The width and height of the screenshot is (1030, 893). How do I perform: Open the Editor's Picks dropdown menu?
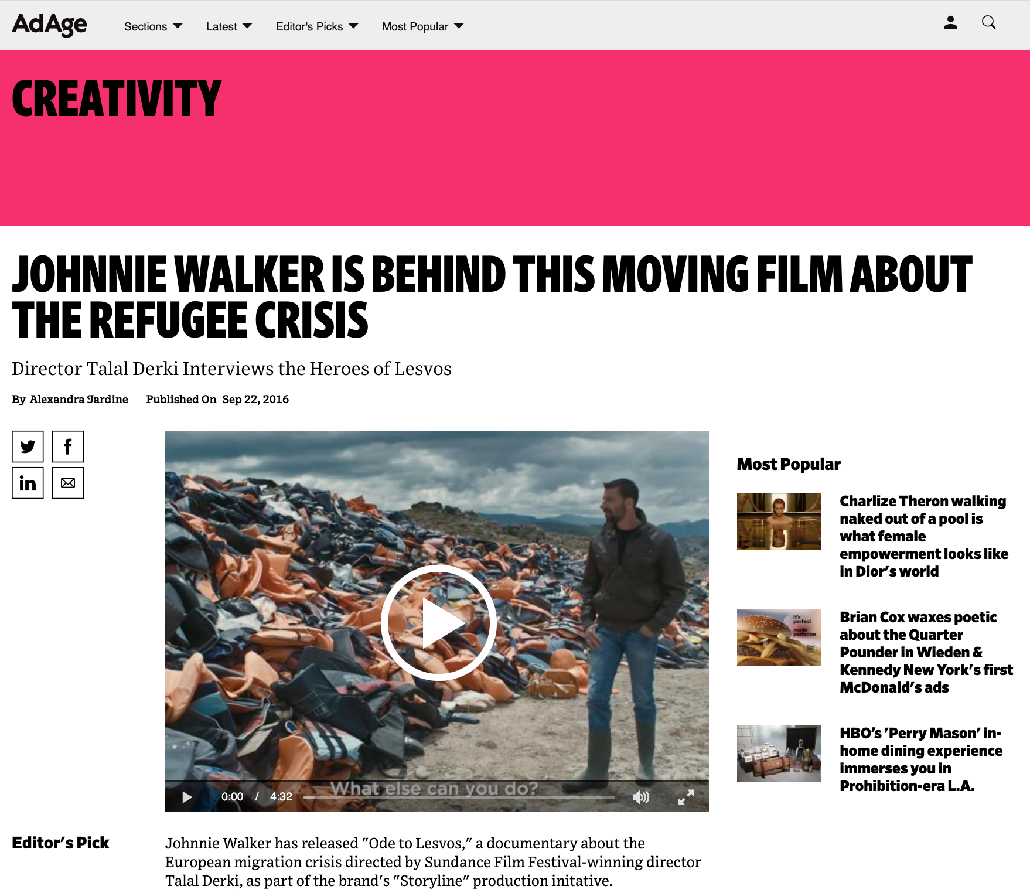(x=317, y=26)
